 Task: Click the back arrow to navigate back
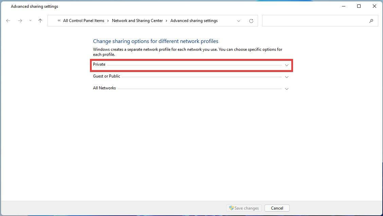click(x=8, y=21)
